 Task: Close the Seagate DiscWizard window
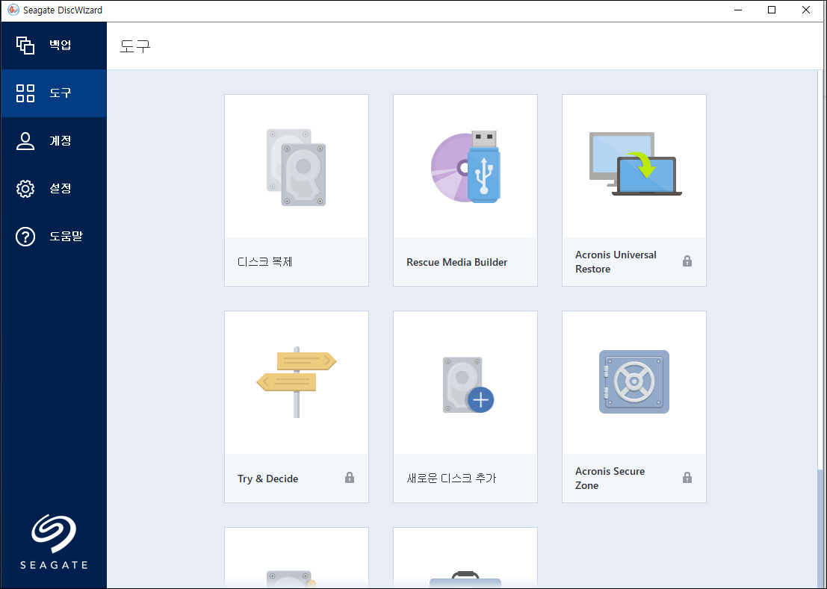coord(806,10)
